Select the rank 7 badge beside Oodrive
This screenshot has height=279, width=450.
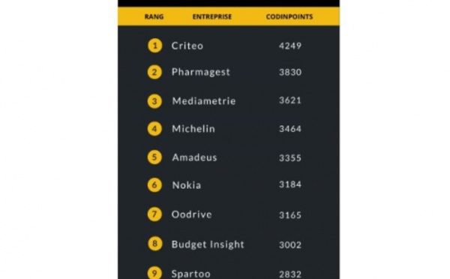click(x=154, y=214)
